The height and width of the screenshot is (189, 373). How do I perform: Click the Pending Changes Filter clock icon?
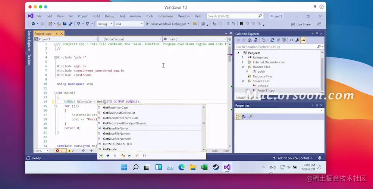click(x=264, y=40)
